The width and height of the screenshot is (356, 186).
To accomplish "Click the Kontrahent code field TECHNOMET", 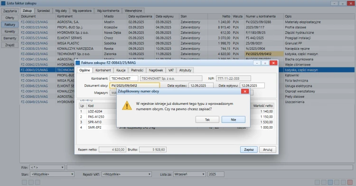I will click(124, 78).
